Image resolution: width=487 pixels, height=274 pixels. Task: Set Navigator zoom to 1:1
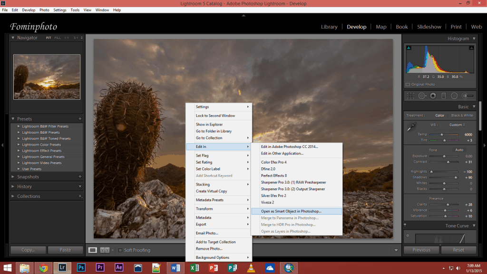pos(67,38)
